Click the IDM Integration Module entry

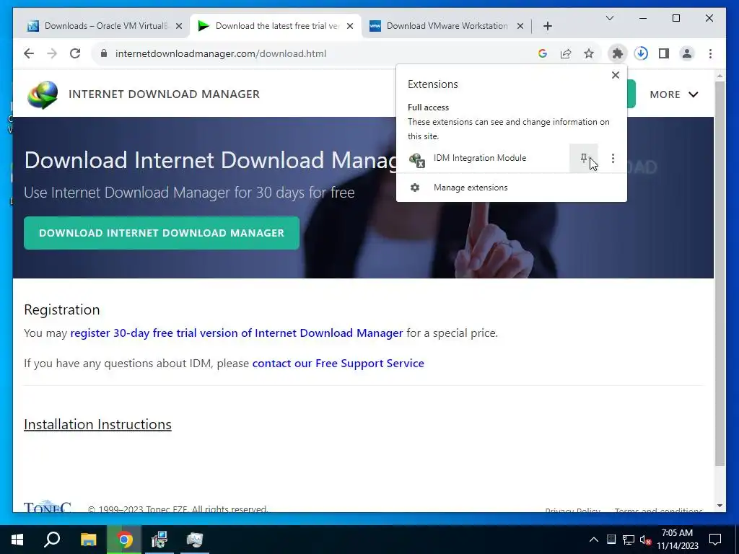click(x=483, y=158)
